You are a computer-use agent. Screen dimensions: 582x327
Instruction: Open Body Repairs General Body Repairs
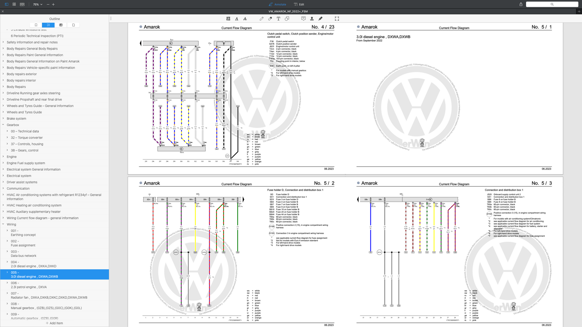(32, 49)
